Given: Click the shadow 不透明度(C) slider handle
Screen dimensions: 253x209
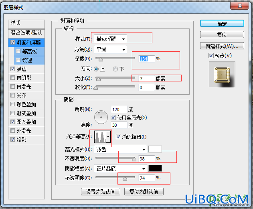Looking at the screenshot, I should tap(125, 179).
